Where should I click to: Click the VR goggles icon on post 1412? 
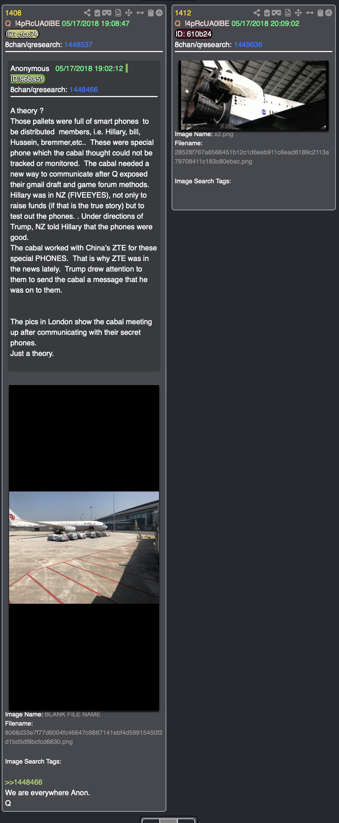tap(277, 13)
